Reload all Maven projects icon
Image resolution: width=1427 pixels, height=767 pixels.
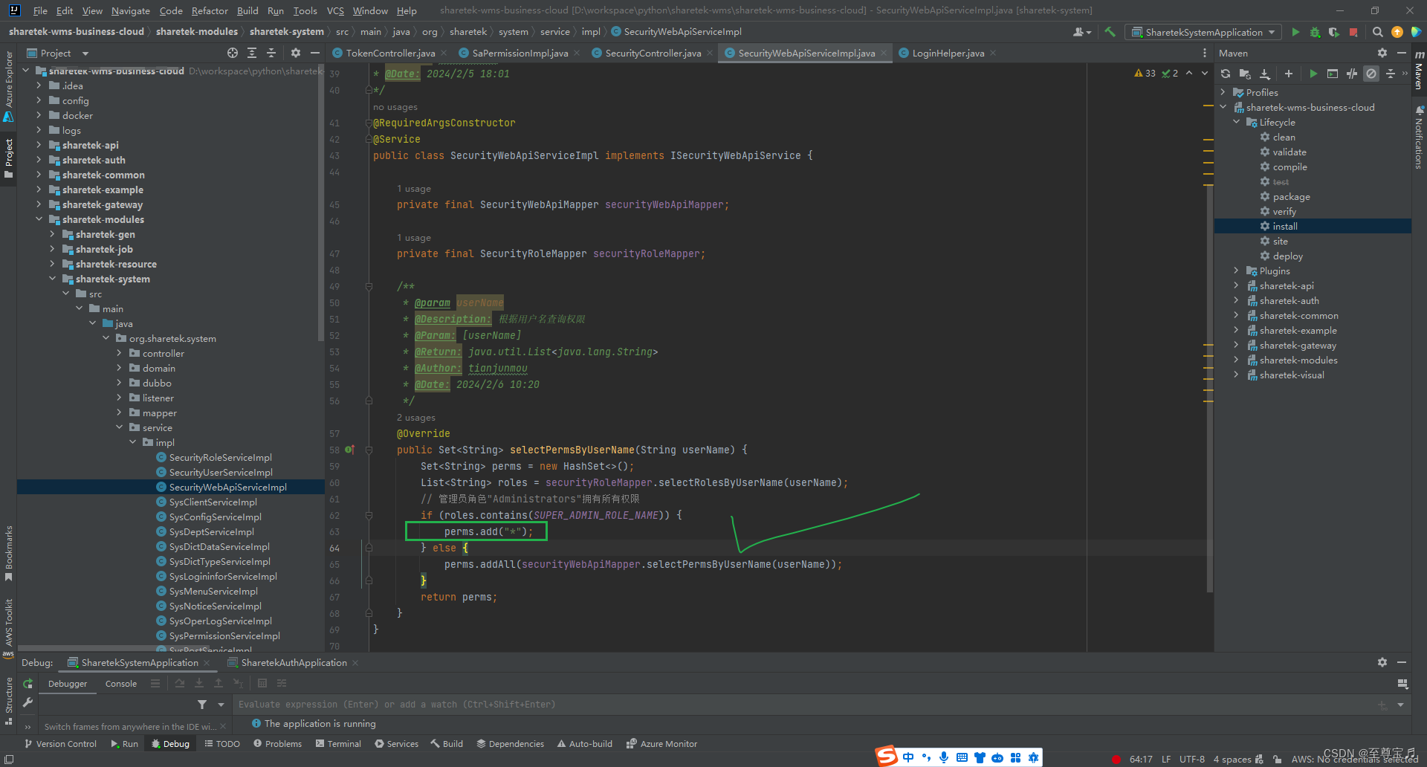click(x=1226, y=74)
